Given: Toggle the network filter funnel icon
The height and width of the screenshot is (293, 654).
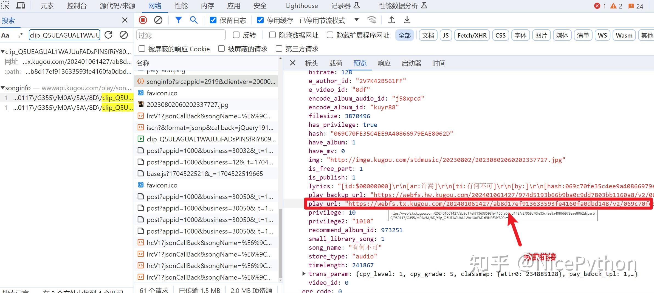Looking at the screenshot, I should (x=178, y=20).
